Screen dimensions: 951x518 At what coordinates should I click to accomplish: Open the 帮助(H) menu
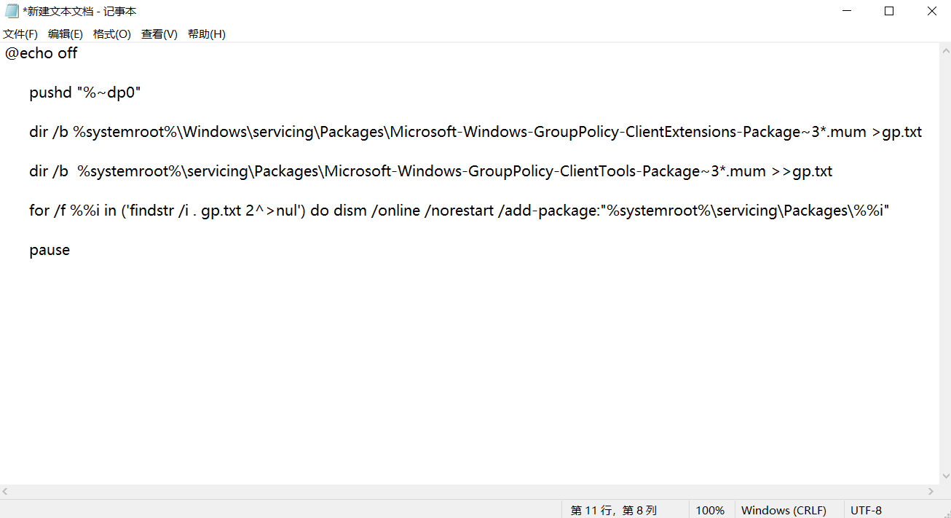point(206,34)
